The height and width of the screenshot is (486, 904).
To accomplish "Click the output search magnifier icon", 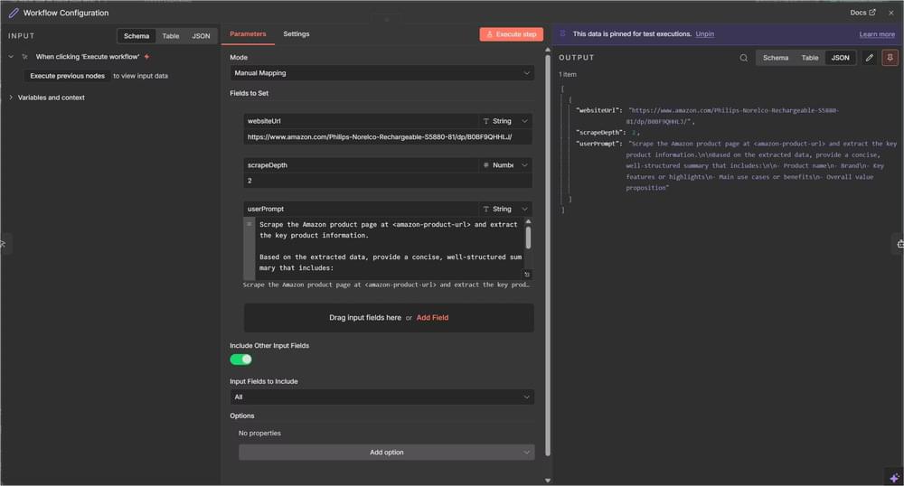I will click(744, 58).
